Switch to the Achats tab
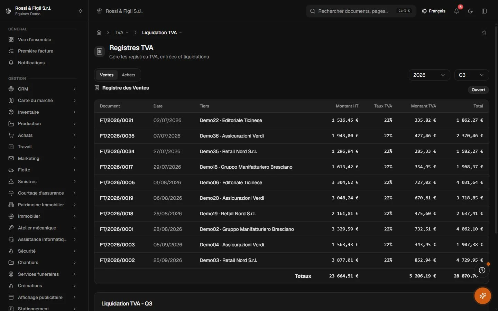Image resolution: width=498 pixels, height=311 pixels. pyautogui.click(x=128, y=75)
